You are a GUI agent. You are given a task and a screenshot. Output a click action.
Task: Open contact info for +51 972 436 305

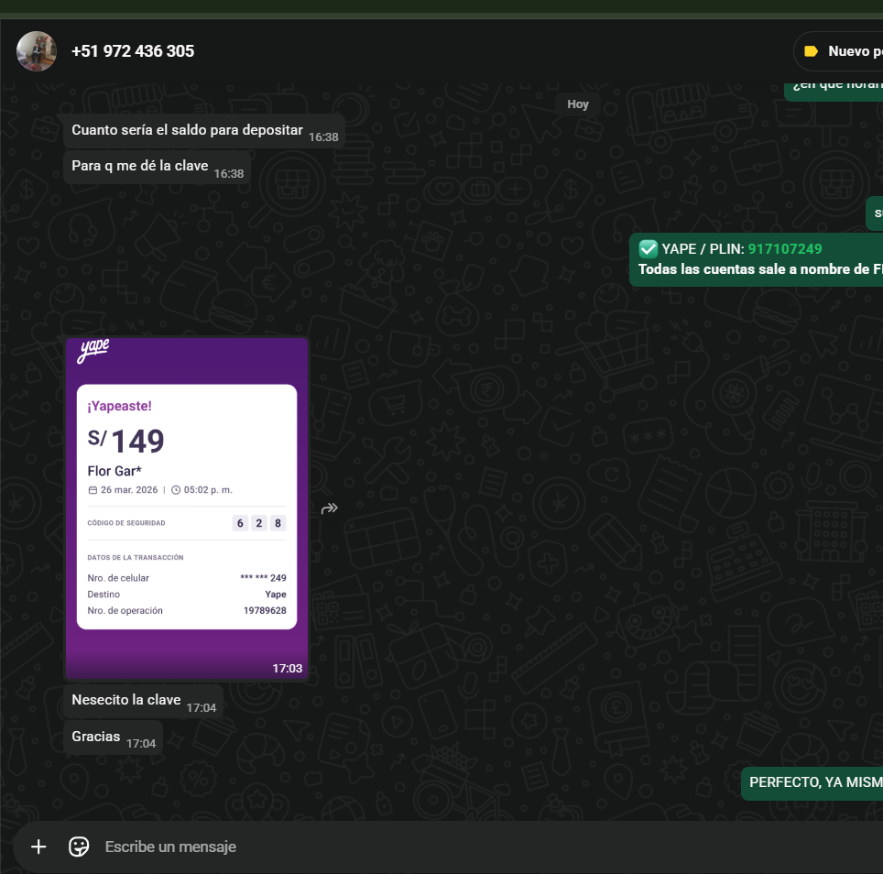click(133, 51)
